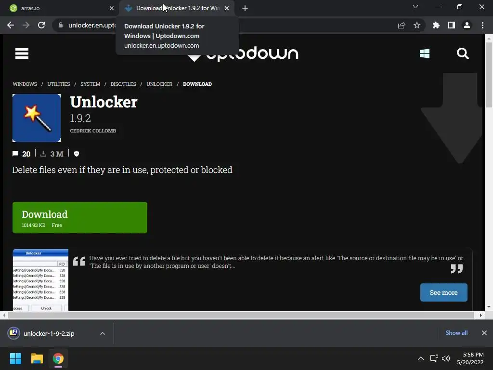
Task: Open the Unlocker screenshot thumbnail
Action: coord(40,280)
